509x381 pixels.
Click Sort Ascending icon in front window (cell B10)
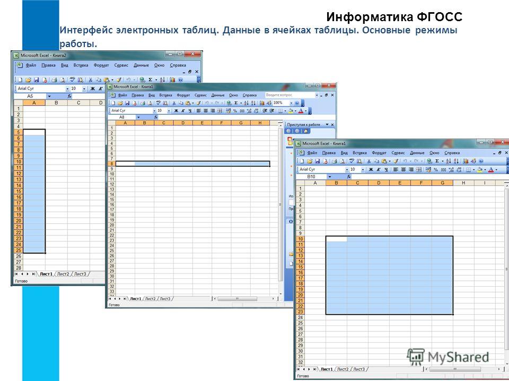tap(449, 161)
